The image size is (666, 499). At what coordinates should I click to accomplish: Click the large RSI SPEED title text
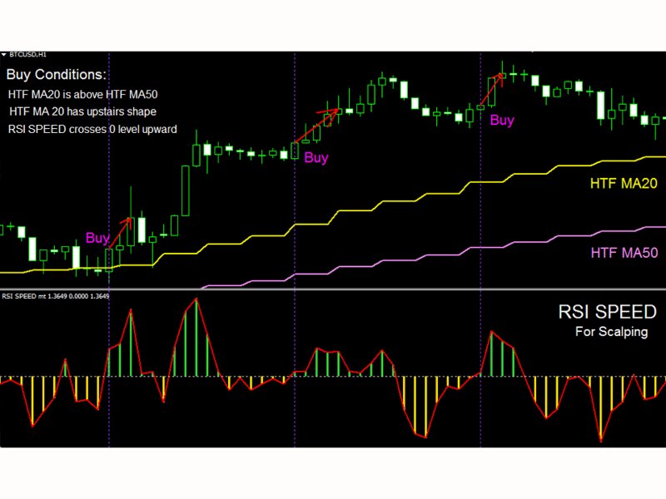607,312
